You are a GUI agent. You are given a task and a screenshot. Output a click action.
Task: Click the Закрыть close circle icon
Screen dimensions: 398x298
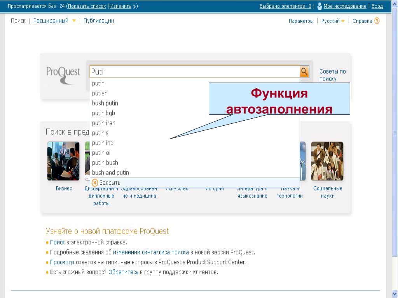(x=95, y=183)
